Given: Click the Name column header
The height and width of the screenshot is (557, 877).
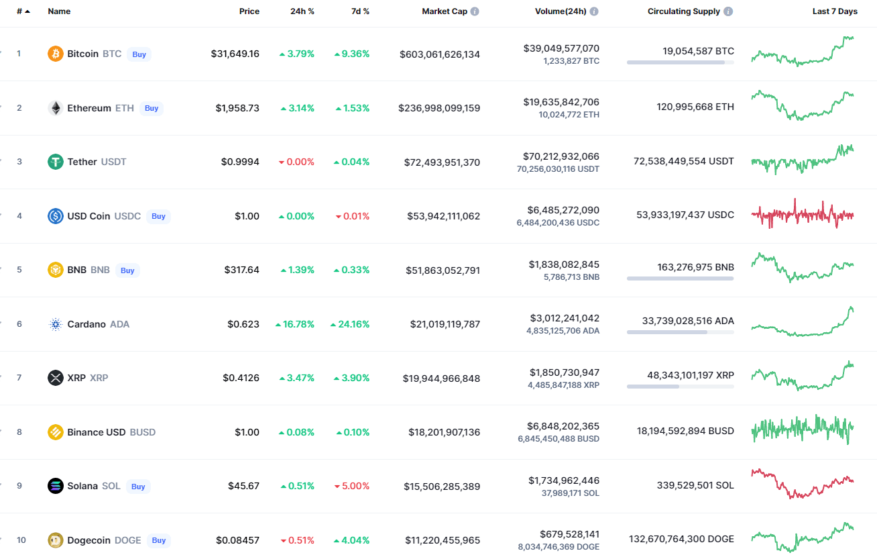Looking at the screenshot, I should 59,11.
